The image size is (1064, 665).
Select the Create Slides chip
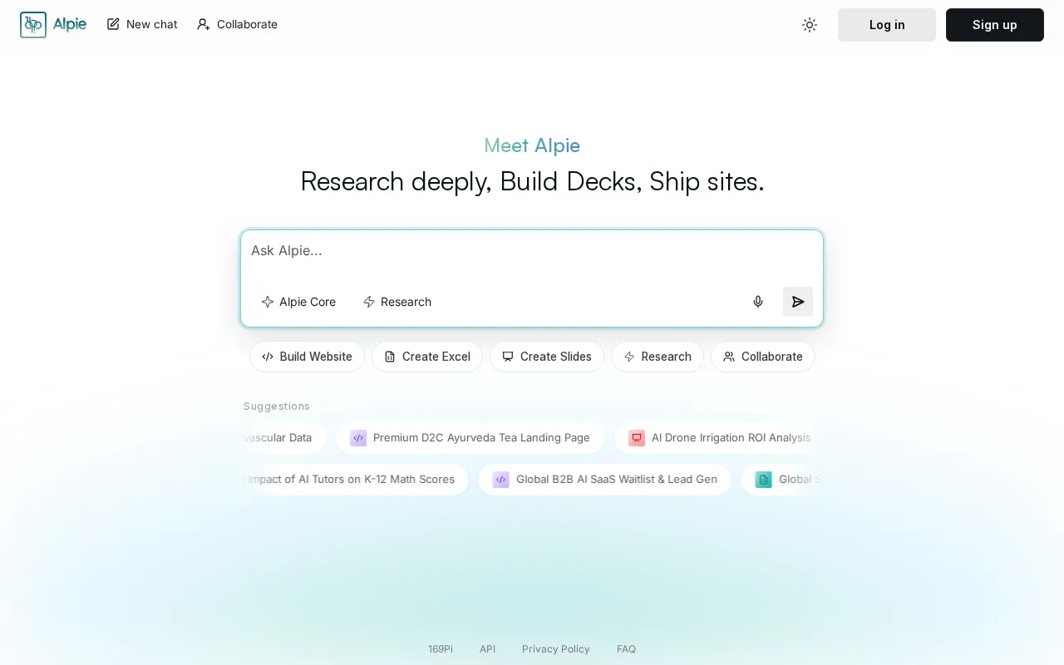pyautogui.click(x=547, y=357)
